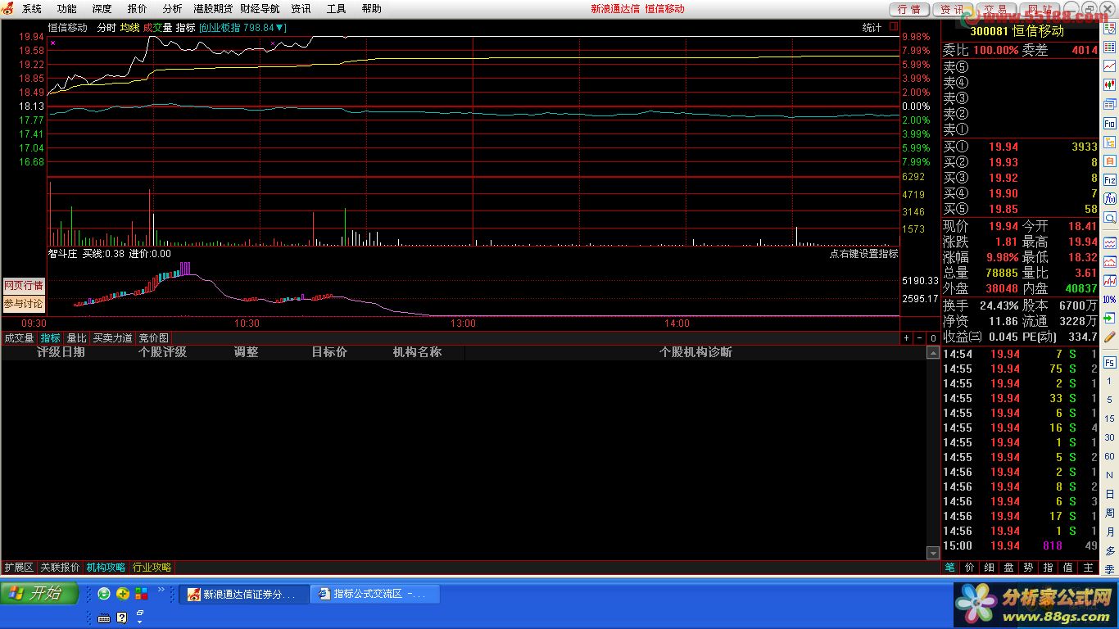Click the time-sharing line chart icon
Image resolution: width=1119 pixels, height=629 pixels.
point(1110,66)
